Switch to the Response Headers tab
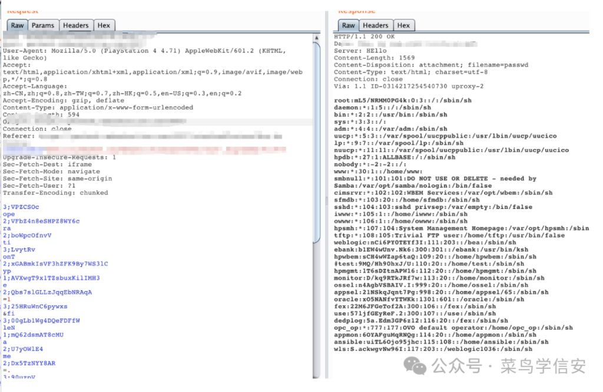603x392 pixels. [376, 25]
